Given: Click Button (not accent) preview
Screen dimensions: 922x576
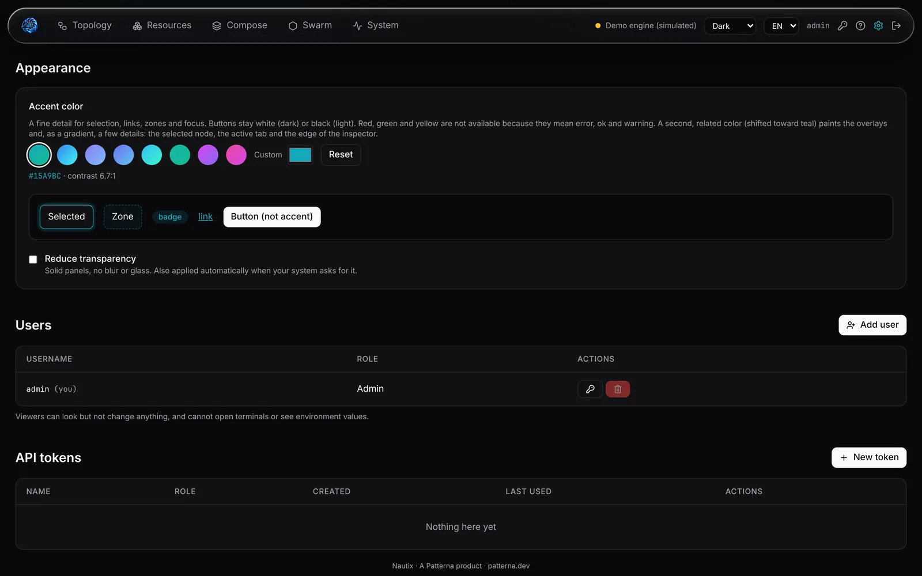Looking at the screenshot, I should coord(272,217).
